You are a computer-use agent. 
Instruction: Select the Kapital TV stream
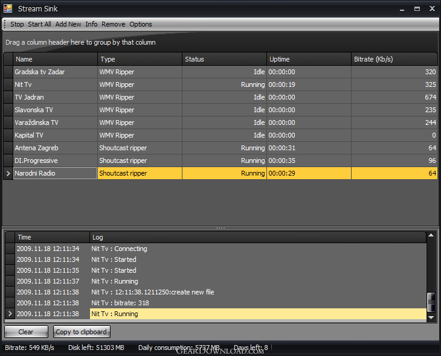[220, 135]
